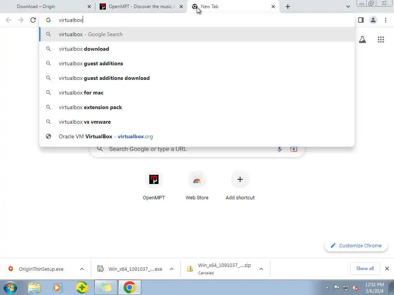Close the New Tab tab
The height and width of the screenshot is (295, 394).
point(273,7)
